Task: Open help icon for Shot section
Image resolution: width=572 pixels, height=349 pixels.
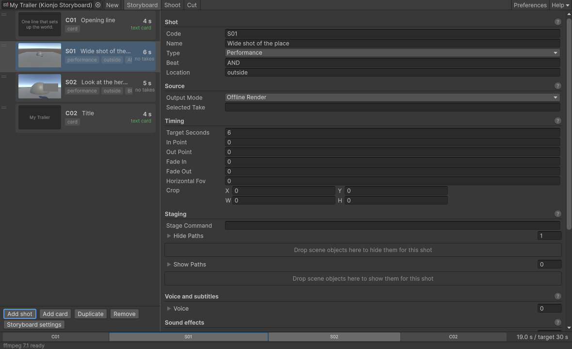Action: coord(557,22)
